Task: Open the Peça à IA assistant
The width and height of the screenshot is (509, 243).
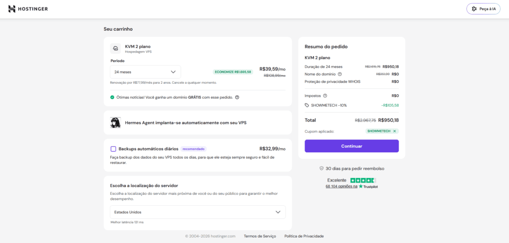Action: pos(483,9)
